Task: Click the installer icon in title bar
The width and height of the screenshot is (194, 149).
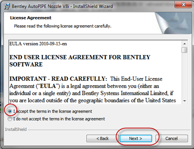Action: click(x=7, y=7)
